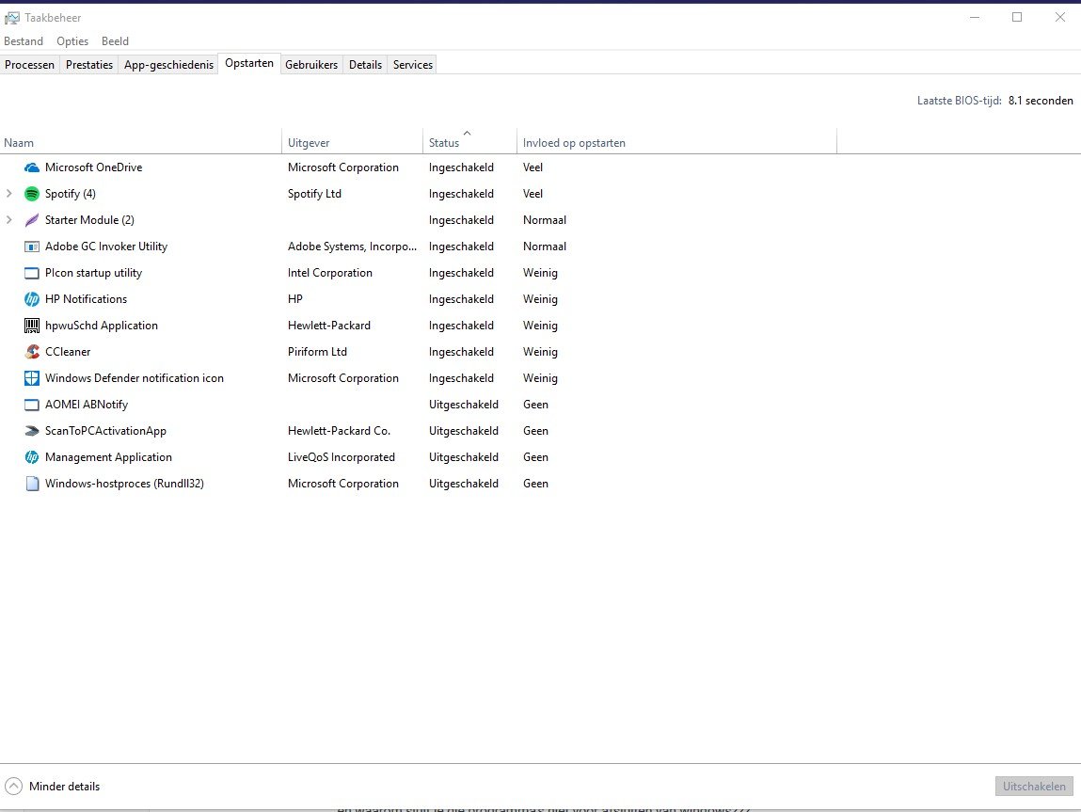Click Veel impact value for Spotify
Screen dimensions: 1081x812
[x=533, y=194]
